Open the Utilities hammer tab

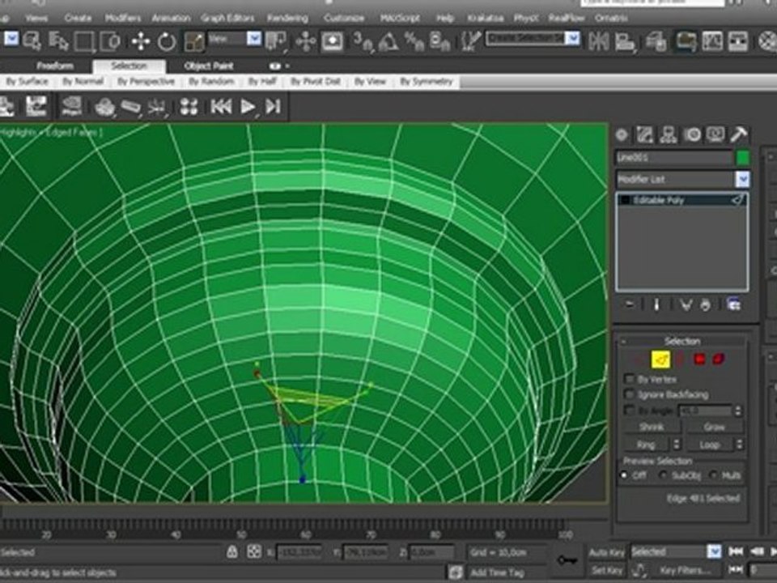click(739, 135)
